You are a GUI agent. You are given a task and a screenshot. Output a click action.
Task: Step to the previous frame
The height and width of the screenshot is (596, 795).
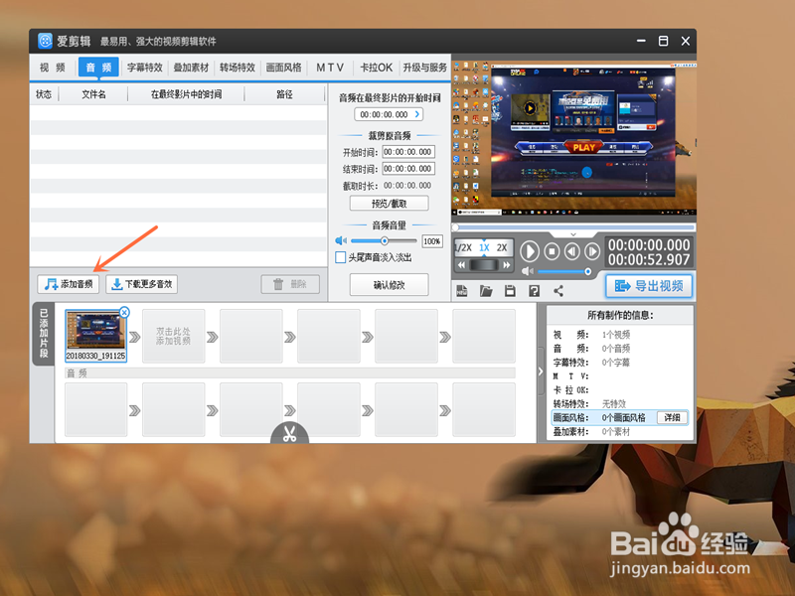pyautogui.click(x=572, y=251)
